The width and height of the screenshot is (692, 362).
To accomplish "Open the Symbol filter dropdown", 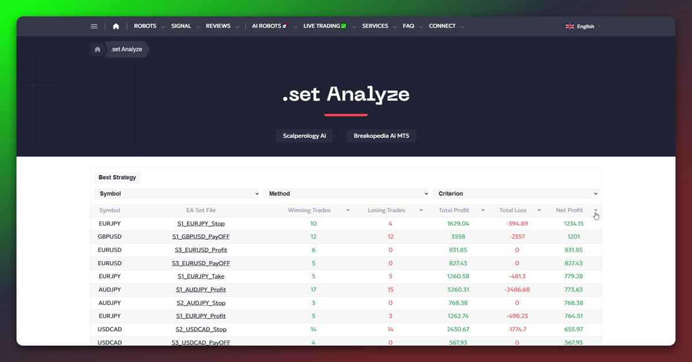I will [177, 194].
